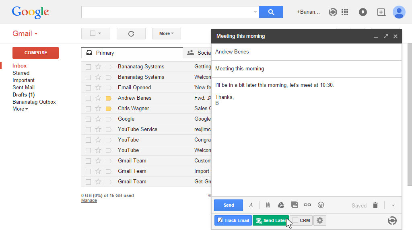Toggle importance marker on Chris Wagner email
This screenshot has height=230, width=412.
coord(109,109)
